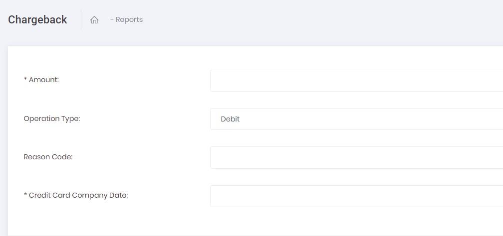This screenshot has height=236, width=503.
Task: Click the Amount field label
Action: click(41, 80)
